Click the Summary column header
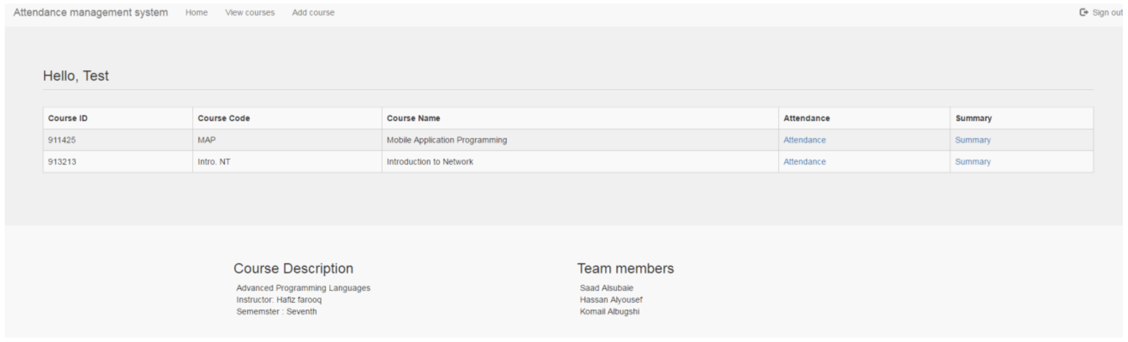 [1022, 118]
